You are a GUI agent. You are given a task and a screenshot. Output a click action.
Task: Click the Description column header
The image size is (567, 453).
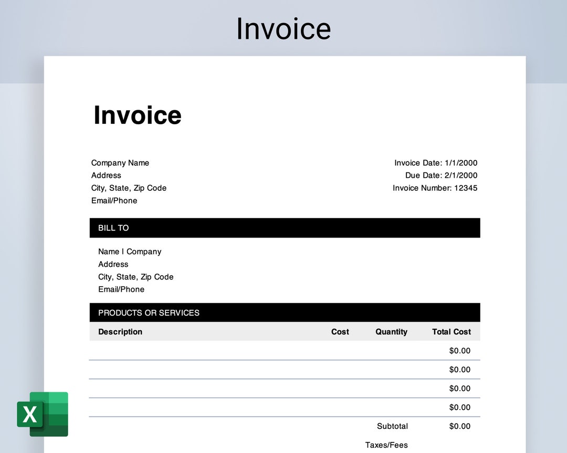120,331
